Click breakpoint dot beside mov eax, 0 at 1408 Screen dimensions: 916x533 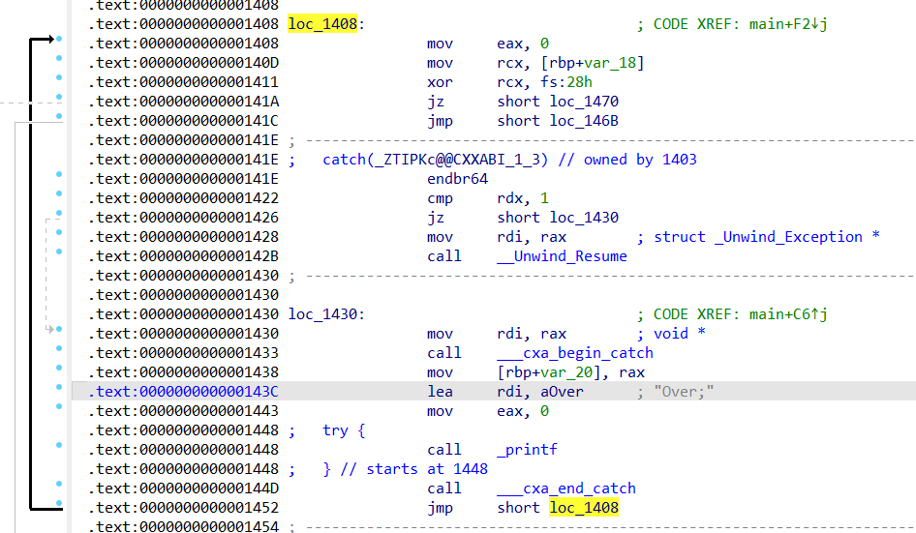coord(59,40)
